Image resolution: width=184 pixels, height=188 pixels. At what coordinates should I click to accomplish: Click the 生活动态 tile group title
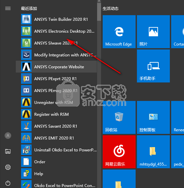(x=111, y=9)
